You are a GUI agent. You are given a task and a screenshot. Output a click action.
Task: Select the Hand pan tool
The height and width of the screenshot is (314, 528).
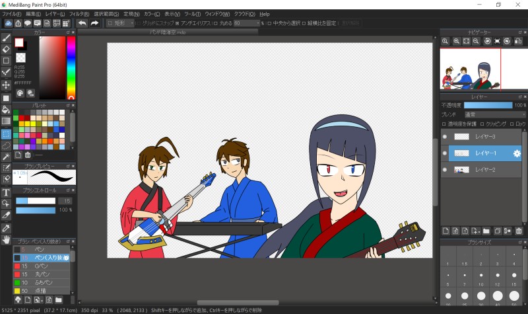[x=6, y=239]
